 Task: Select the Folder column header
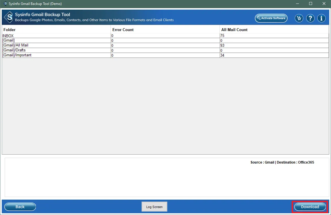[x=56, y=30]
